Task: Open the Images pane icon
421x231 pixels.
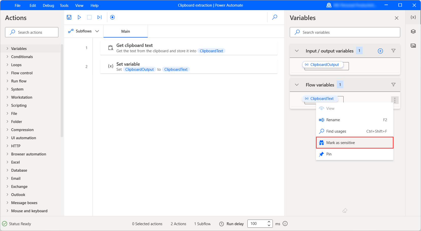Action: point(413,46)
